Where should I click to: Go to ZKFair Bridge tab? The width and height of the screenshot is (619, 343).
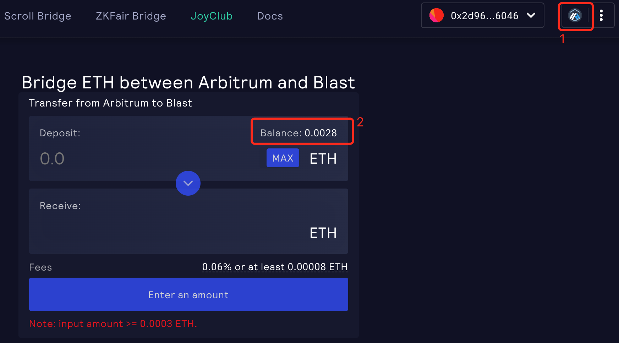(x=131, y=16)
